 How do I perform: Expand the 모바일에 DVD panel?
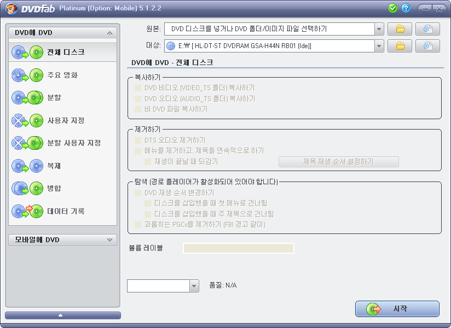[109, 240]
